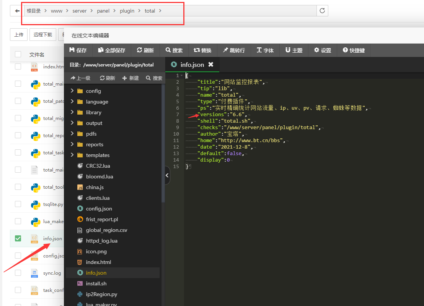
Task: Click the sync.log file icon
Action: click(34, 273)
